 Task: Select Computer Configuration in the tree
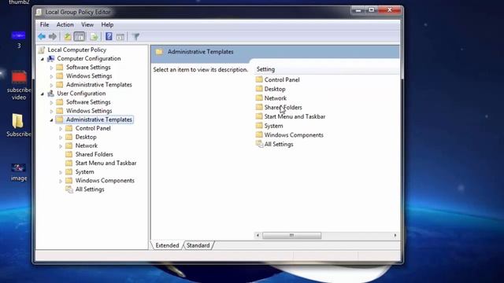89,58
